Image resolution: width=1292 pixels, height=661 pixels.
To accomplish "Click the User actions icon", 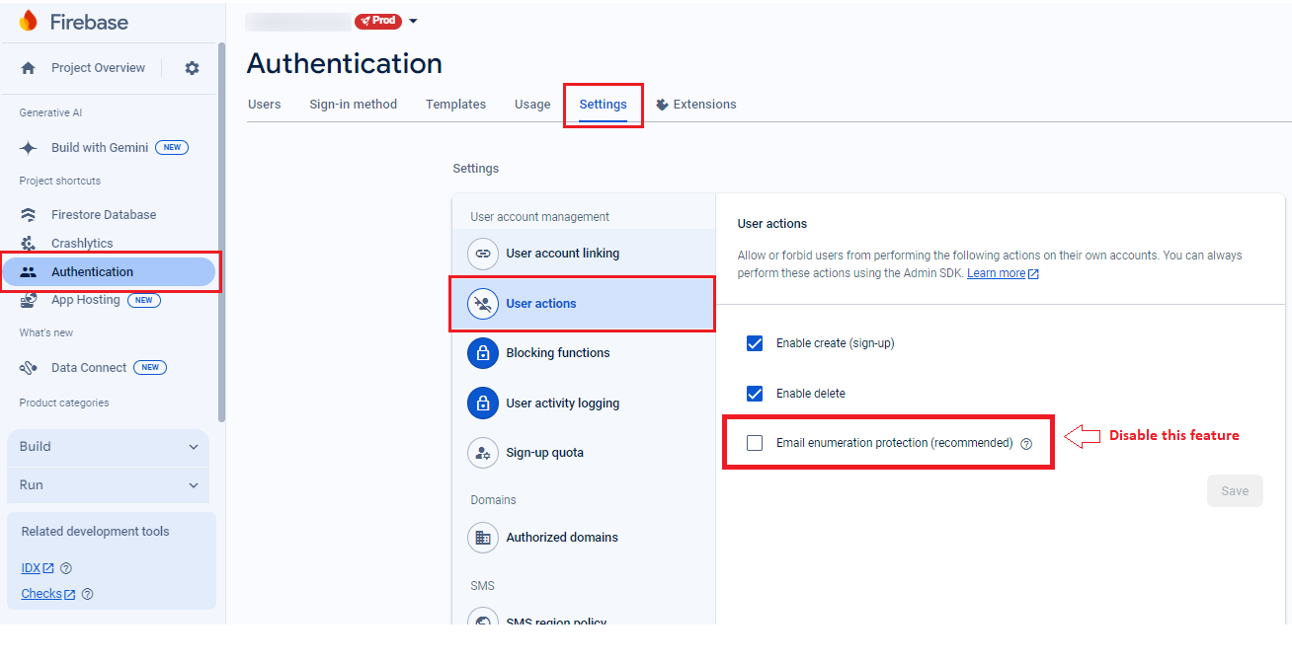I will tap(483, 304).
